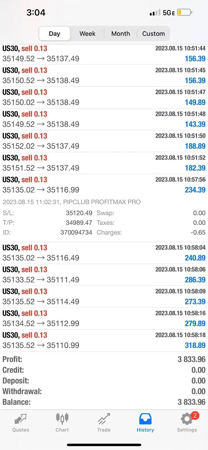Image resolution: width=208 pixels, height=450 pixels.
Task: Switch to the Week period segment
Action: pyautogui.click(x=87, y=34)
